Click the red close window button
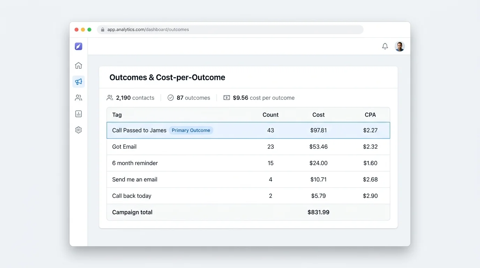The height and width of the screenshot is (268, 480). coord(77,30)
